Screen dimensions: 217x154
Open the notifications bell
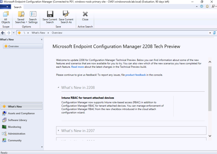click(207, 6)
